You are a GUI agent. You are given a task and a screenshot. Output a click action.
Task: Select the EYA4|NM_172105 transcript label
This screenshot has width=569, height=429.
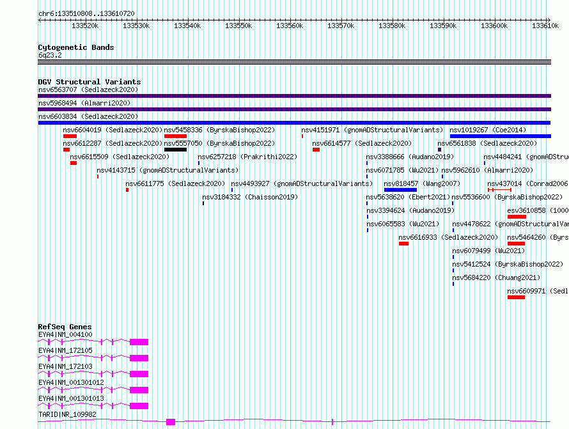point(65,350)
